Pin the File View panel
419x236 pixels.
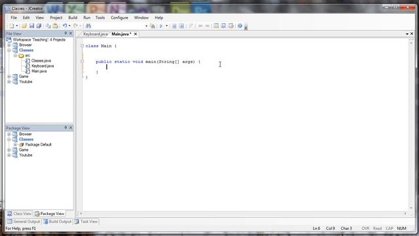(65, 33)
